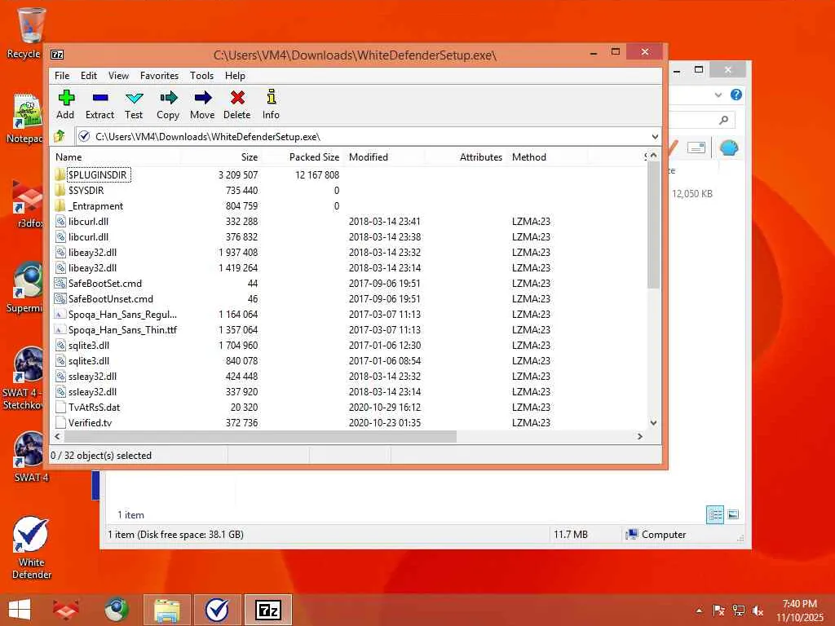
Task: Sort by Method column header
Action: [547, 157]
